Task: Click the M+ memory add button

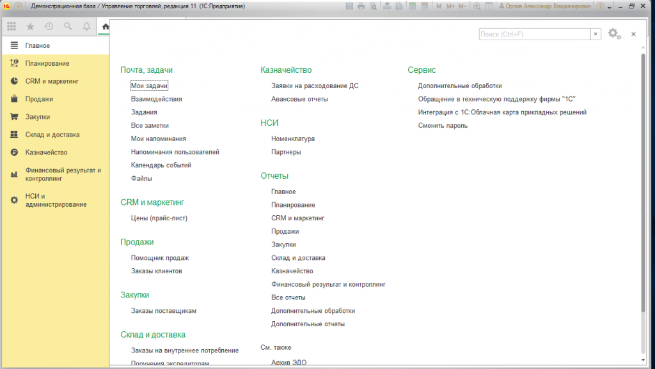Action: coord(450,6)
